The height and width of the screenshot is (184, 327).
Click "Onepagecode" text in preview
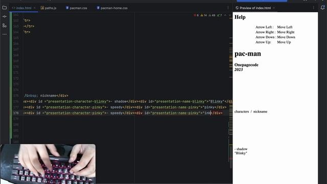pos(246,65)
